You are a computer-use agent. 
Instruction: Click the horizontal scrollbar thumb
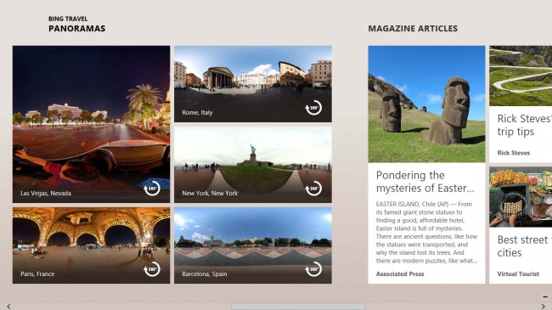pos(299,307)
